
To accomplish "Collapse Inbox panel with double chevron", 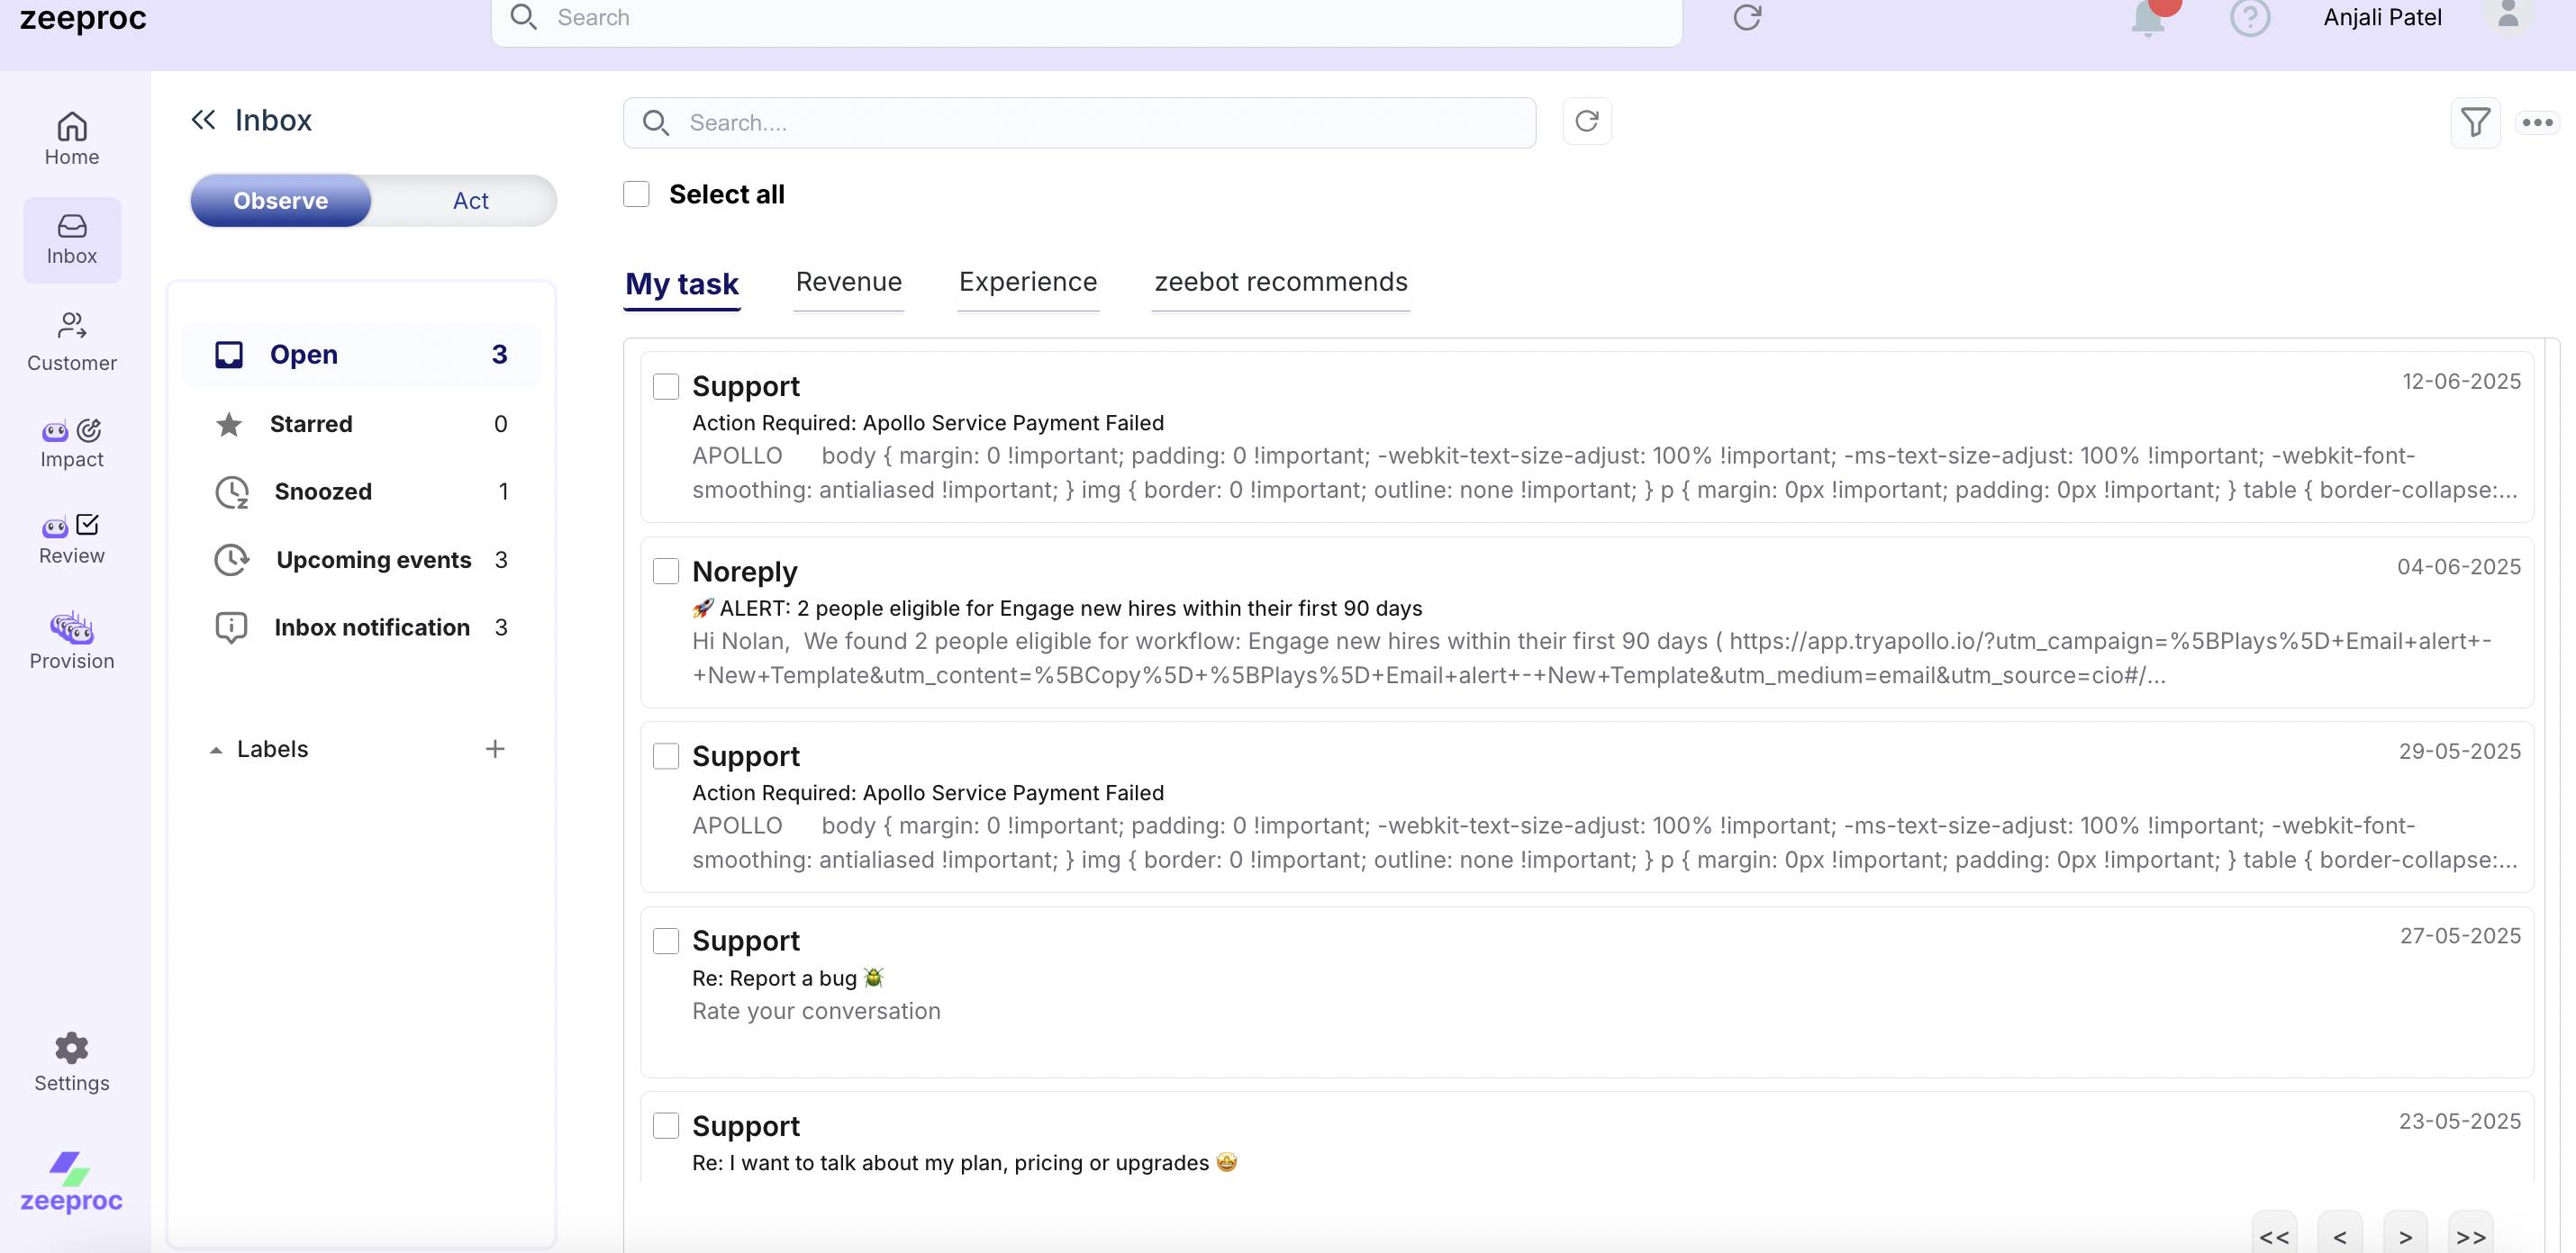I will [x=203, y=120].
